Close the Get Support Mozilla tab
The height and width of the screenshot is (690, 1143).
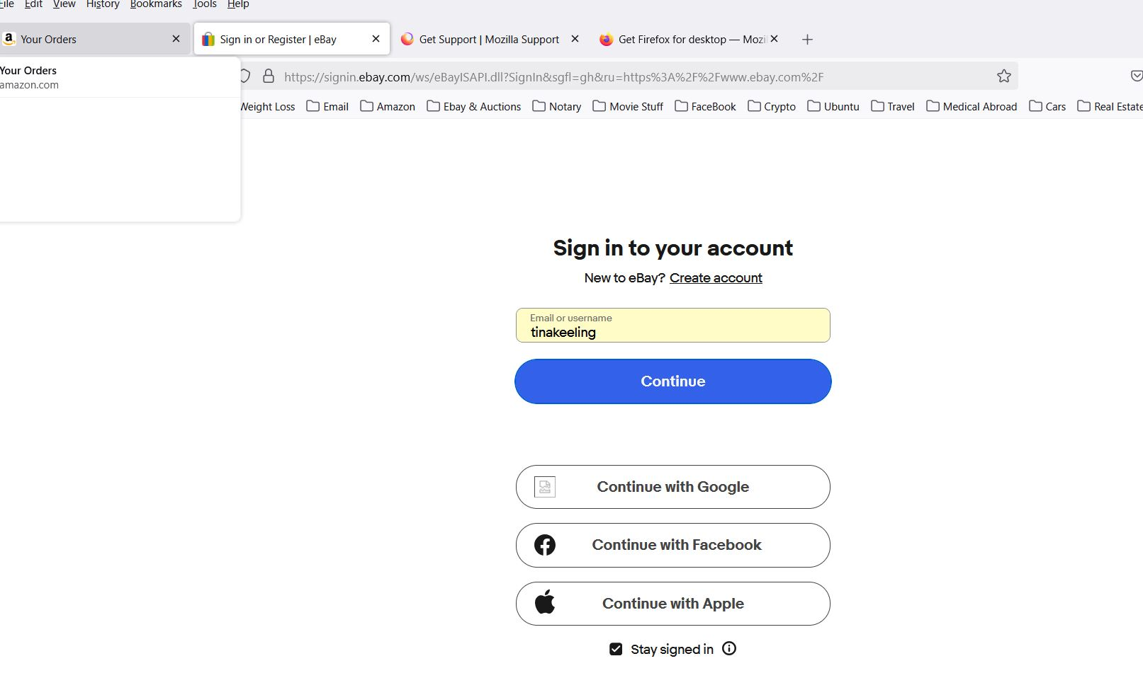tap(575, 39)
